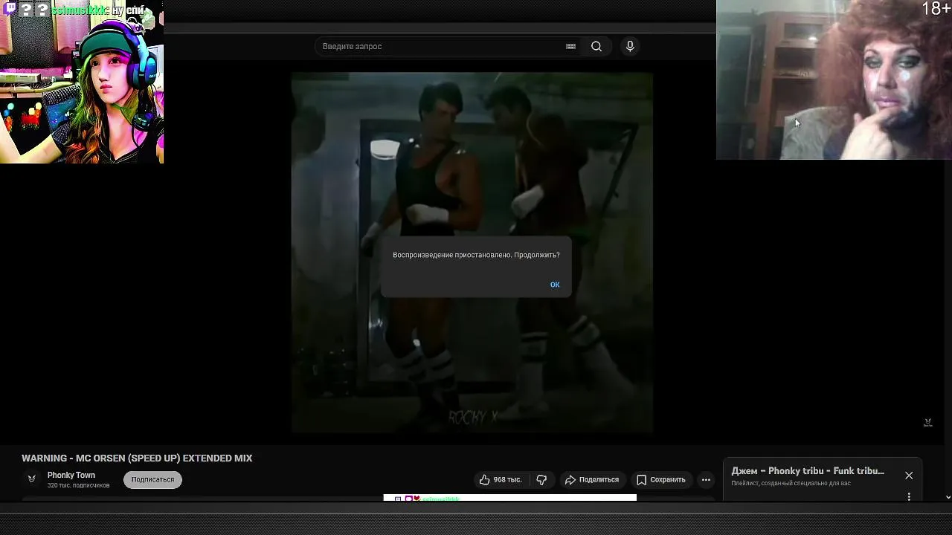Screen dimensions: 952x535
Task: Open the Джем playlist options kebab menu
Action: coord(909,496)
